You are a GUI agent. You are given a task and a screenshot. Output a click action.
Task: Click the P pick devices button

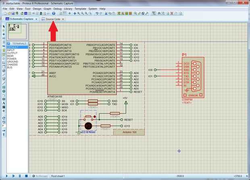coord(8,43)
